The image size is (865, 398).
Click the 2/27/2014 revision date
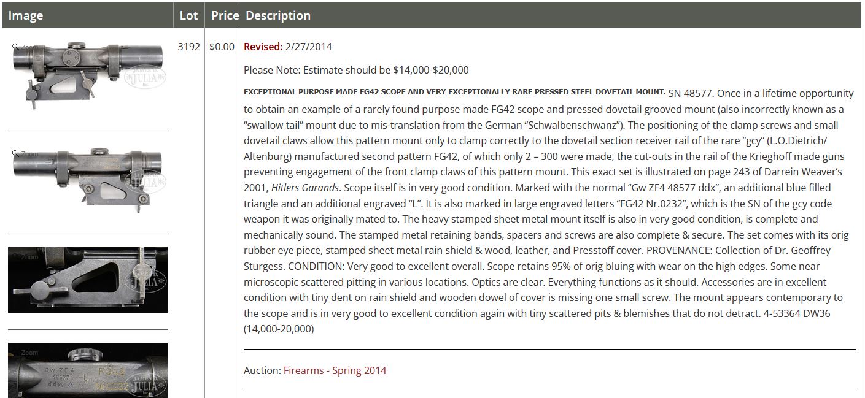tap(309, 47)
